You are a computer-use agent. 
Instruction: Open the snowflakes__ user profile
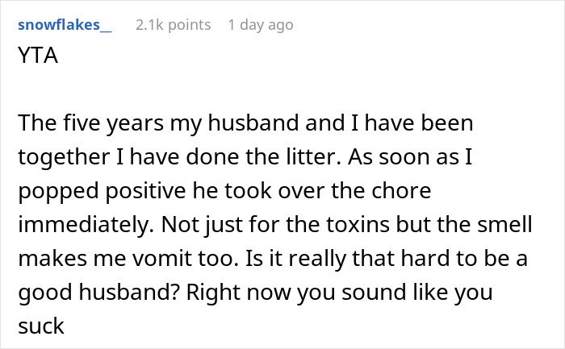[x=63, y=25]
